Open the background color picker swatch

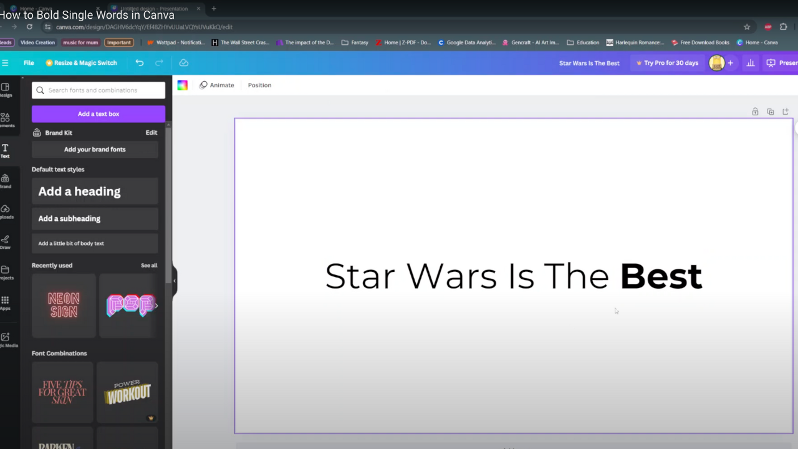(183, 85)
